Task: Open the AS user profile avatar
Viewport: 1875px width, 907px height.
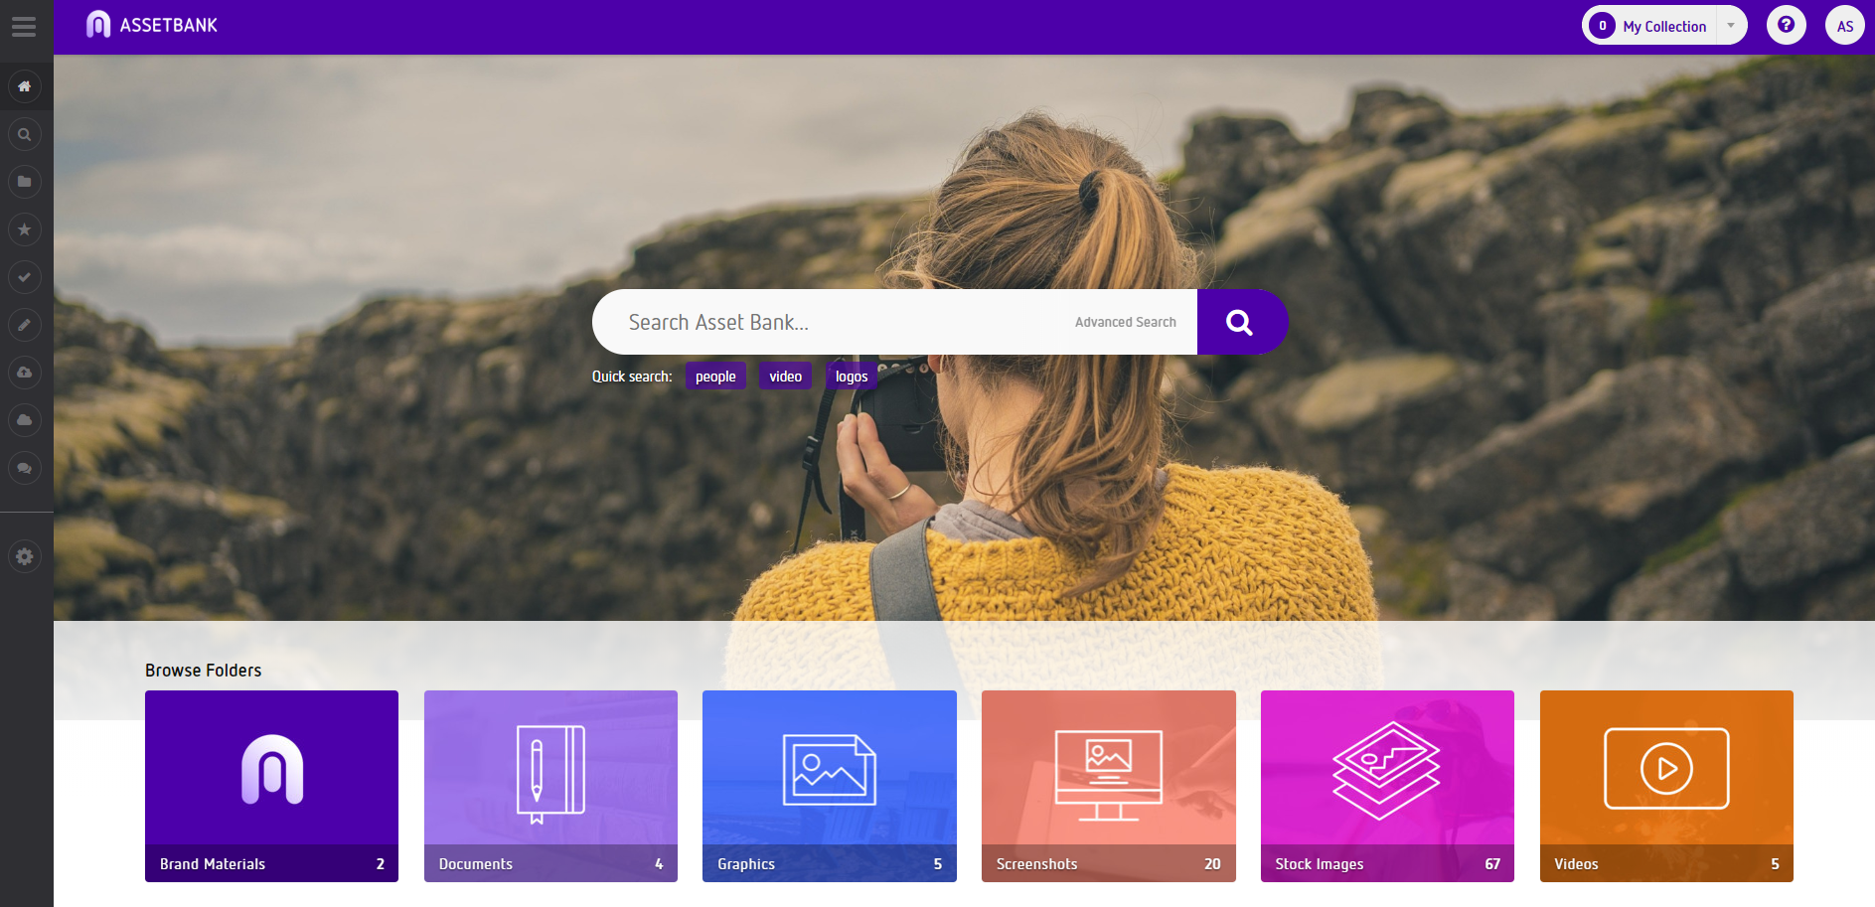Action: (1845, 26)
